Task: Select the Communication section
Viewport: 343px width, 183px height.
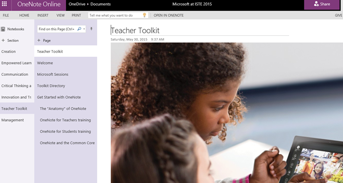Action: pyautogui.click(x=17, y=74)
